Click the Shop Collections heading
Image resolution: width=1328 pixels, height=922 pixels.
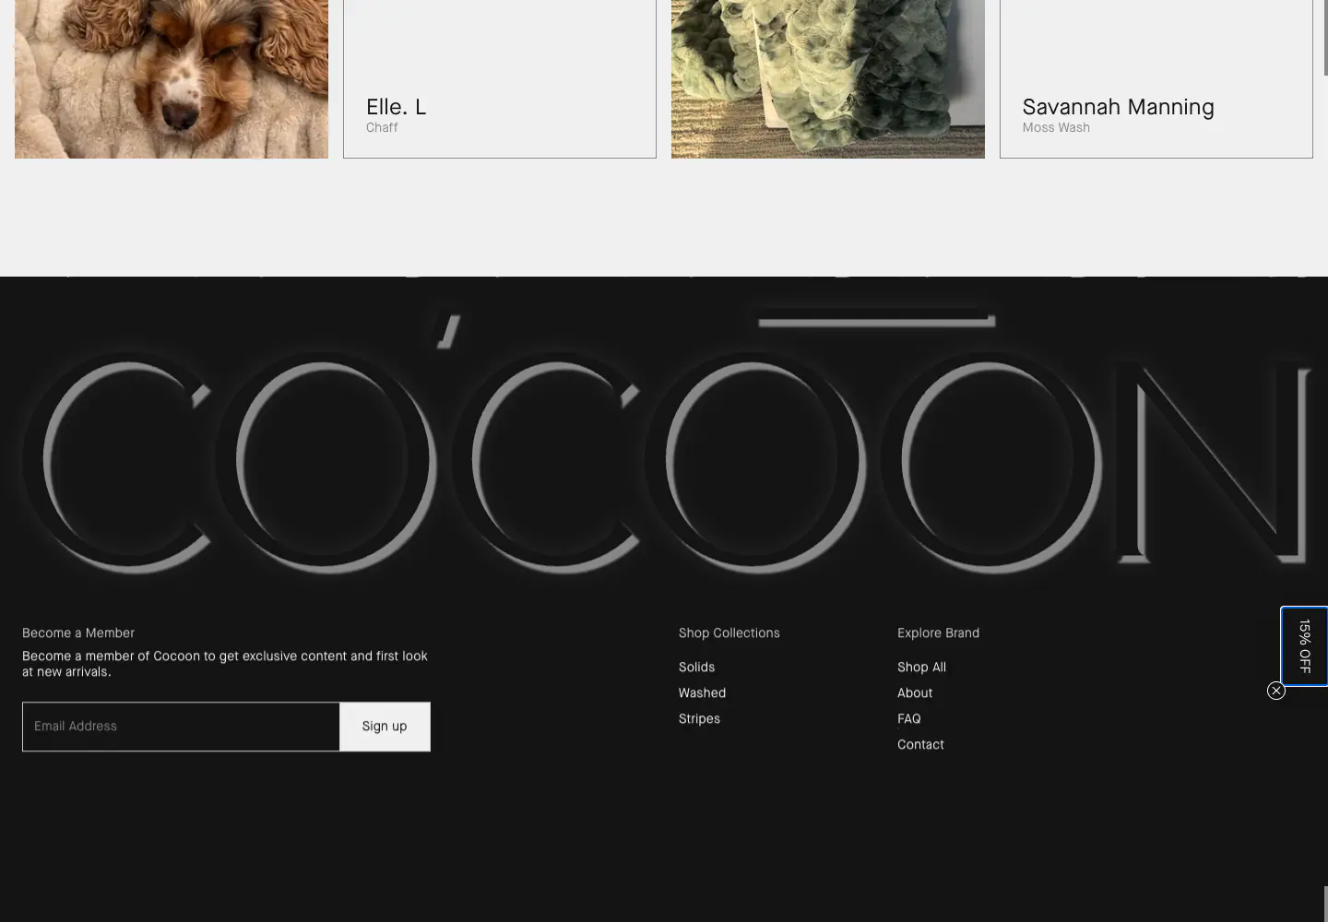[729, 633]
